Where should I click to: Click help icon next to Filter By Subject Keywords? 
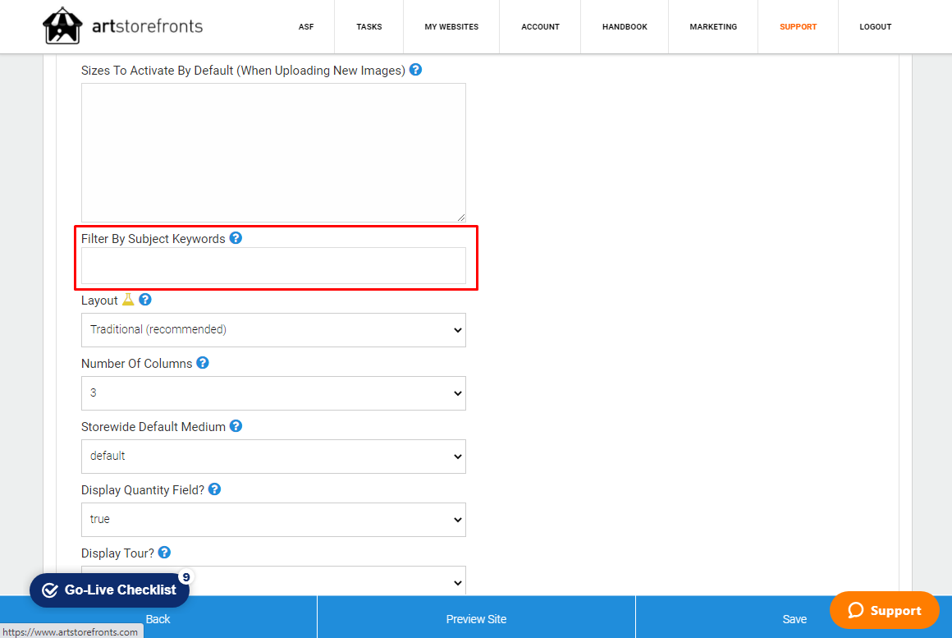click(236, 238)
